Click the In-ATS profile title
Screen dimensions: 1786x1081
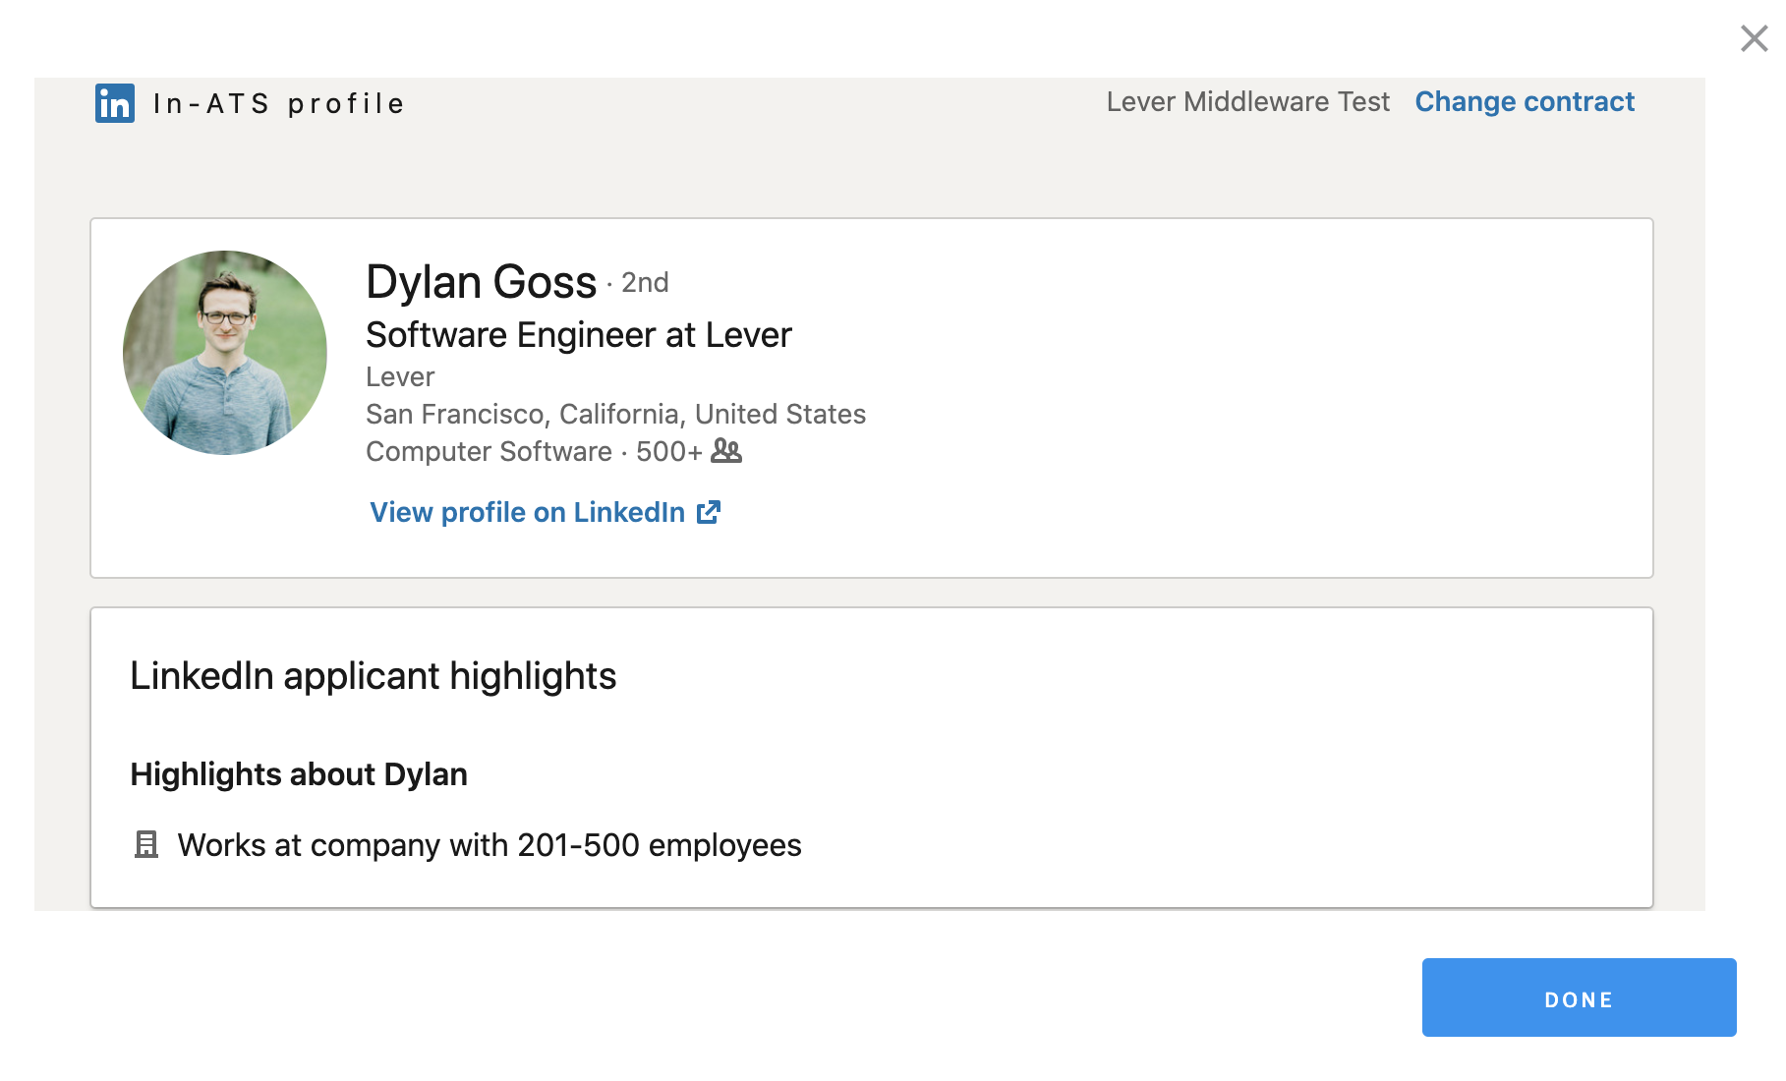279,104
